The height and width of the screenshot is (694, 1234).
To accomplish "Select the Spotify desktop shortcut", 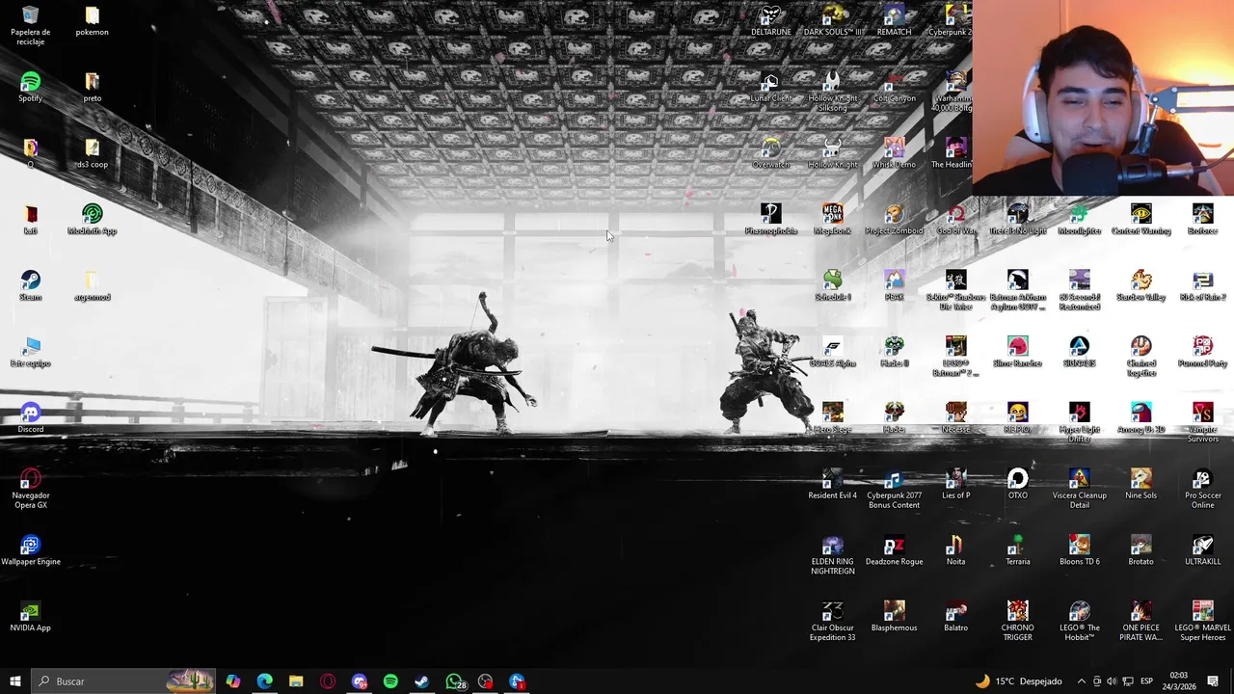I will pos(31,87).
